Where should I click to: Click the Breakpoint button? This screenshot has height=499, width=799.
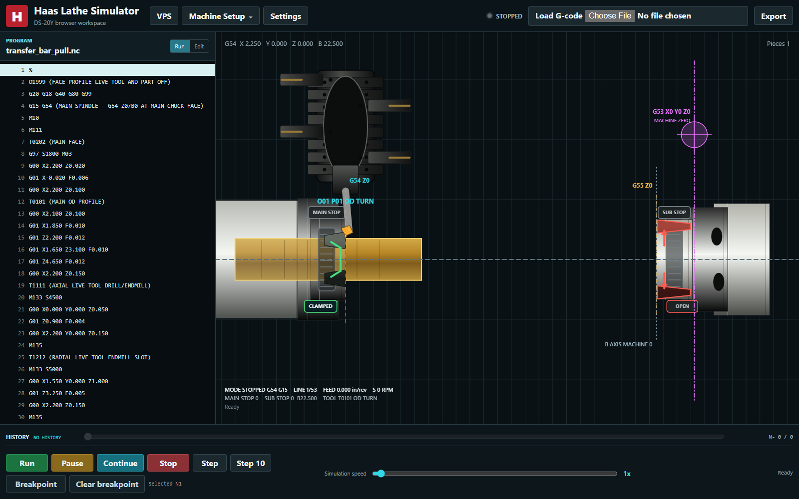[x=36, y=484]
